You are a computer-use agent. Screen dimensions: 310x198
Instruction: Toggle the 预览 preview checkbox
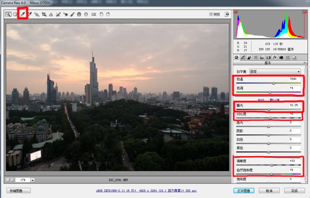tap(211, 14)
